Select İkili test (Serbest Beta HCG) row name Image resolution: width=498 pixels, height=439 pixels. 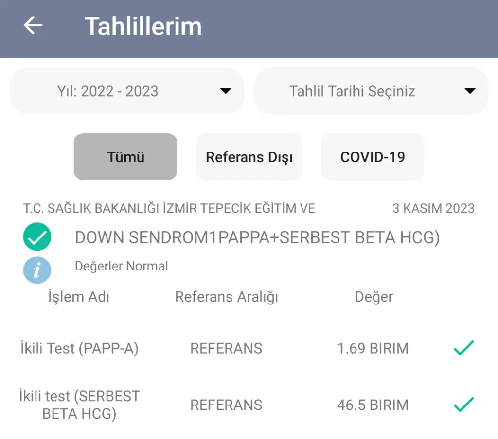[79, 405]
